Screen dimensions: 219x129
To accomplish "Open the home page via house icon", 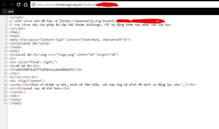I will [x=26, y=4].
